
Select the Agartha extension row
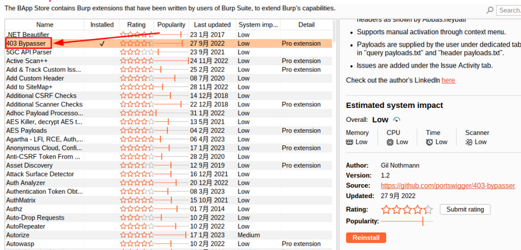tap(168, 139)
